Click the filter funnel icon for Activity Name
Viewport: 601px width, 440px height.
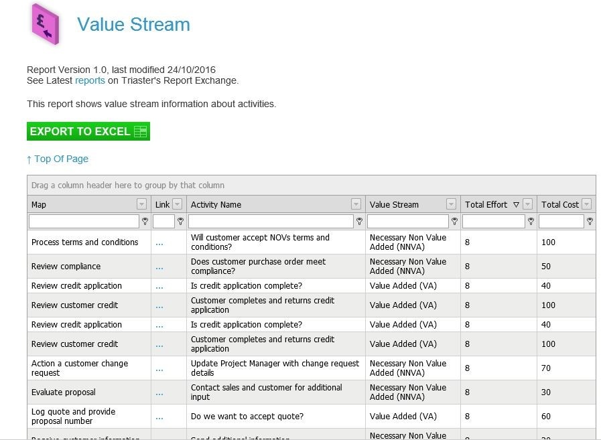[x=359, y=221]
